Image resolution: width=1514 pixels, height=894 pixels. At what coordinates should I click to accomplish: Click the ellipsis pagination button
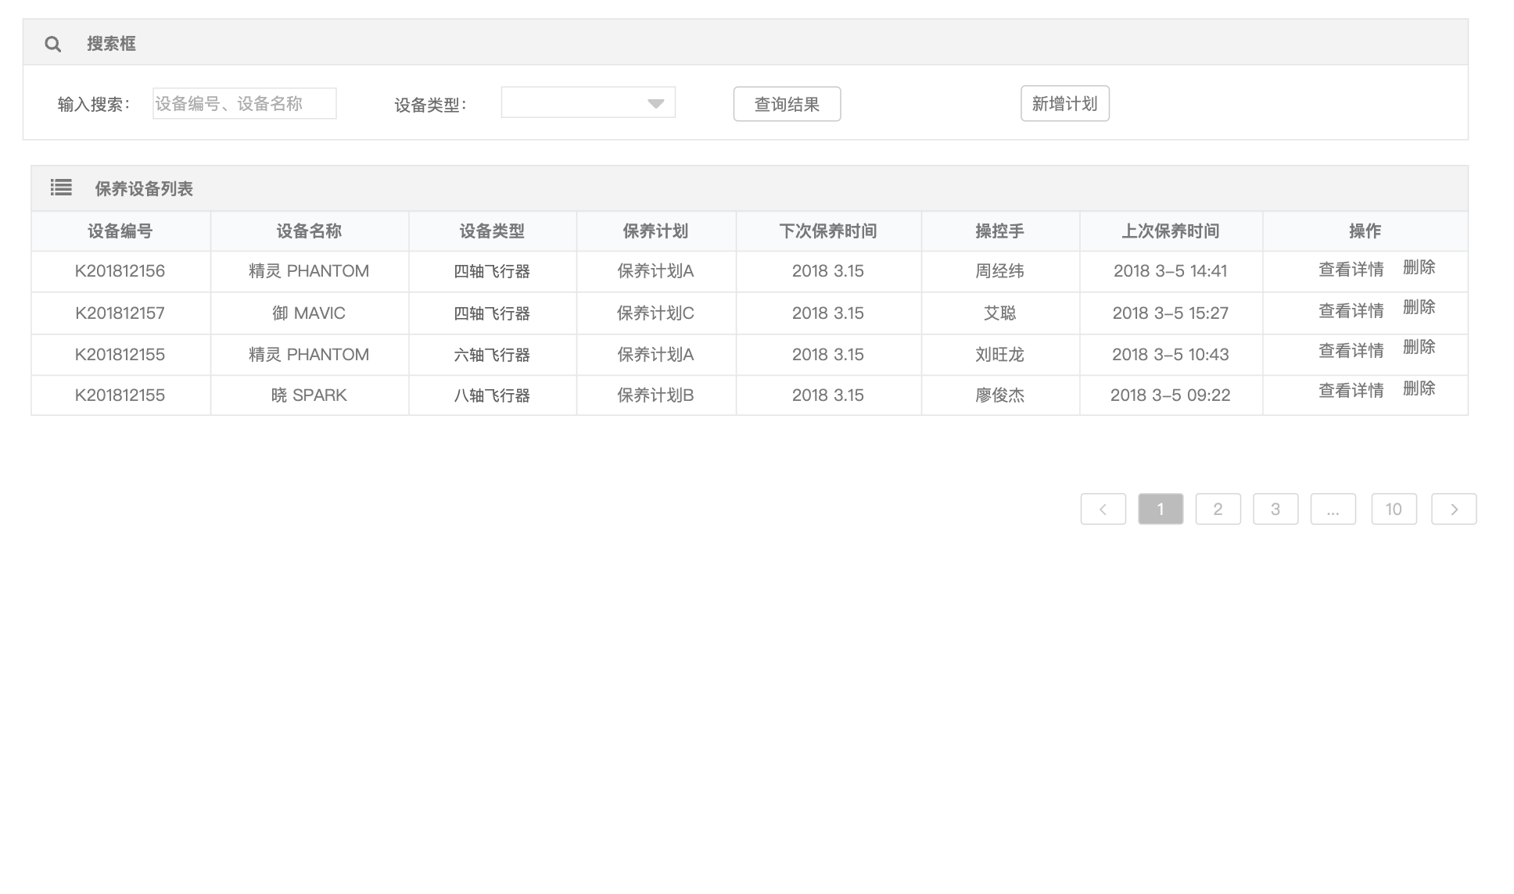click(1333, 510)
